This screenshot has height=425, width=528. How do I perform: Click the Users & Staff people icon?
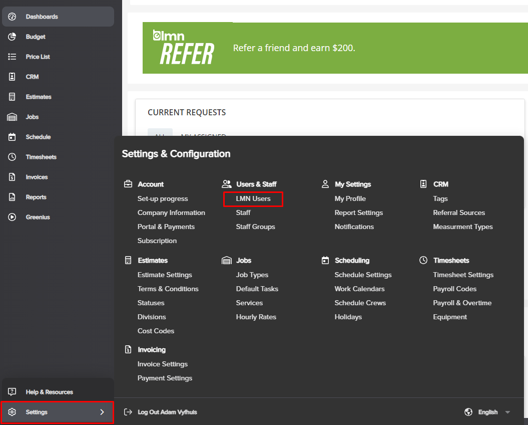(x=227, y=184)
